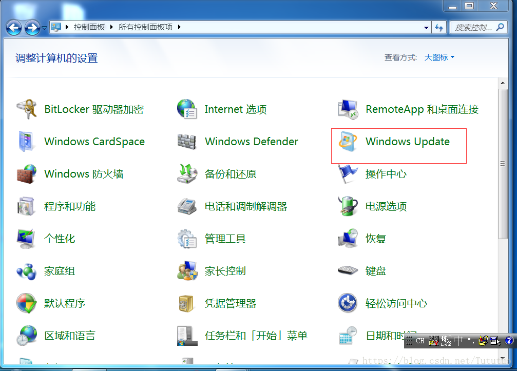Expand arrow before 控制面板 in address bar
Image resolution: width=517 pixels, height=371 pixels.
point(67,27)
